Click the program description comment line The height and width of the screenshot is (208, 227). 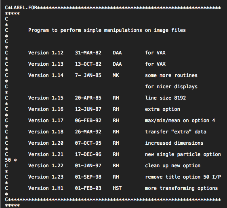(107, 30)
